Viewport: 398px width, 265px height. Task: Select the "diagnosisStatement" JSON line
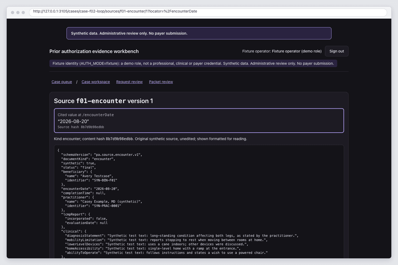pos(182,236)
